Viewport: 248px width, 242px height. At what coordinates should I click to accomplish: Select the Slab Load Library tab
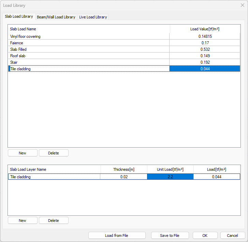point(19,16)
